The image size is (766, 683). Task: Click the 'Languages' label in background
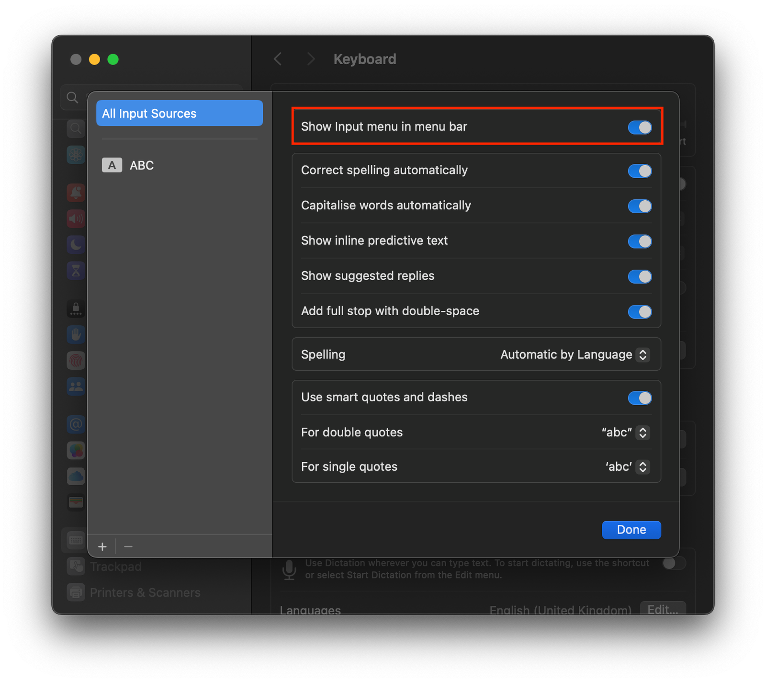pyautogui.click(x=310, y=610)
